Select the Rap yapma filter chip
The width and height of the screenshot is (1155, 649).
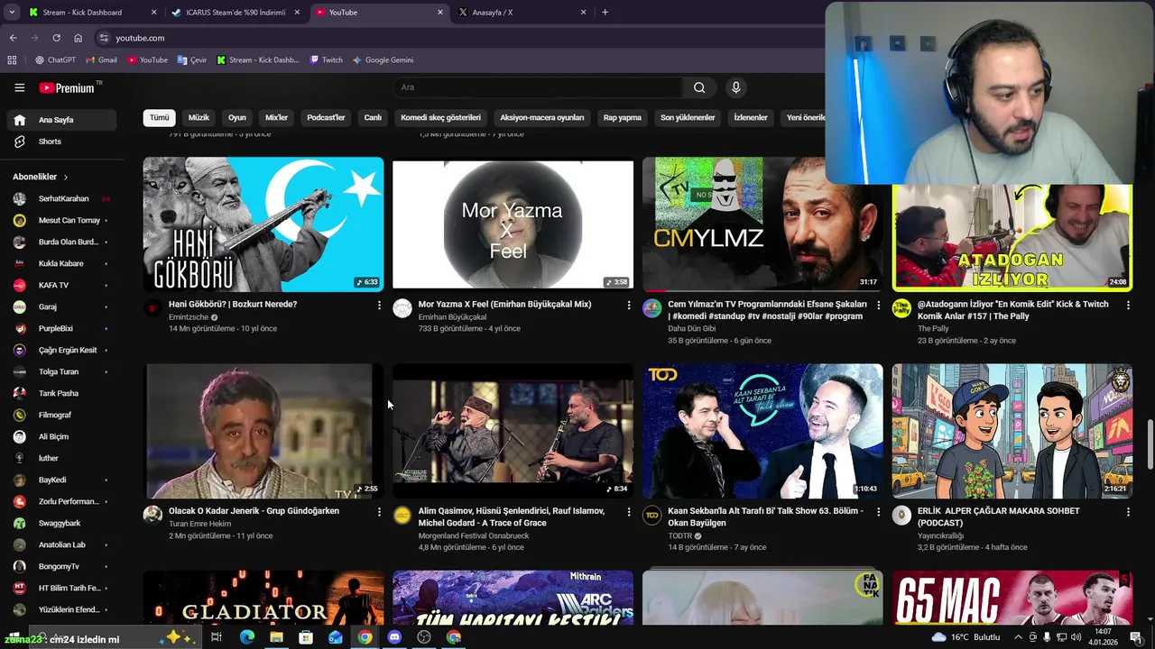(x=623, y=117)
